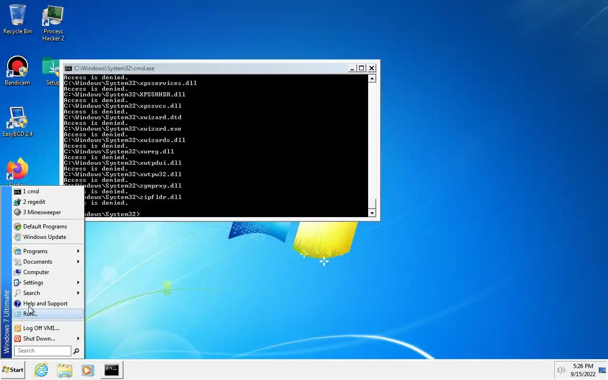608x380 pixels.
Task: Click the Windows Update icon
Action: coord(18,237)
